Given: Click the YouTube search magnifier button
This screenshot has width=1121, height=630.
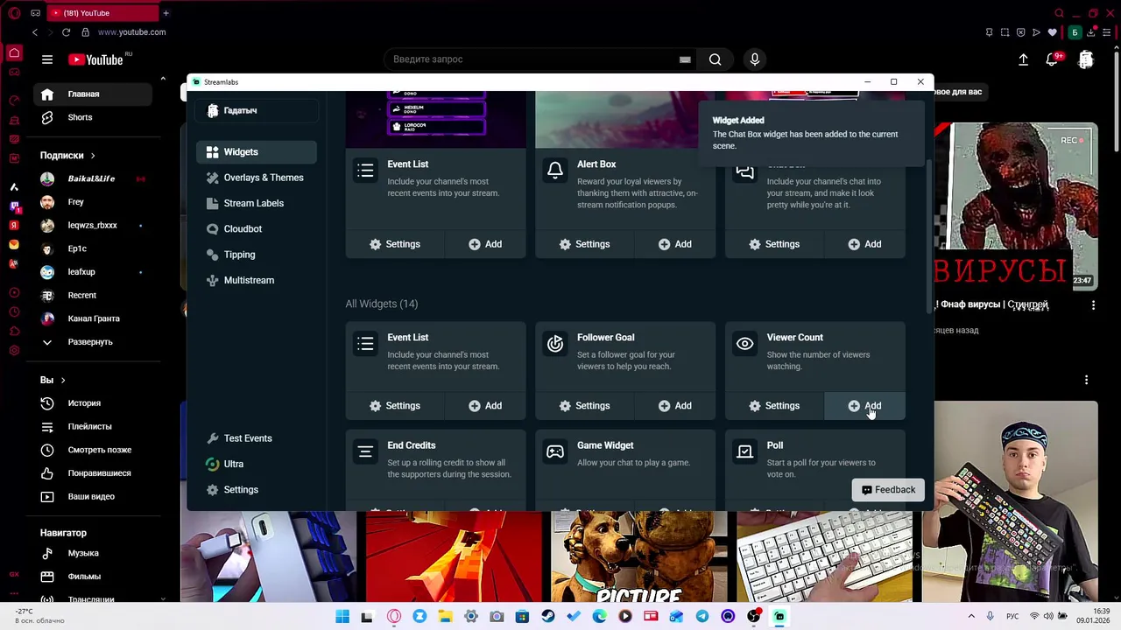Looking at the screenshot, I should click(715, 59).
